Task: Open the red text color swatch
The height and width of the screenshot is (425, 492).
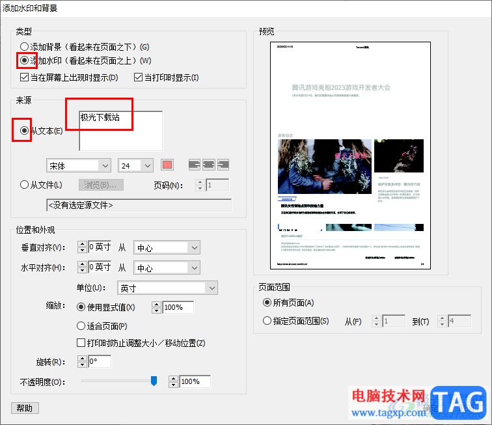Action: pos(167,165)
